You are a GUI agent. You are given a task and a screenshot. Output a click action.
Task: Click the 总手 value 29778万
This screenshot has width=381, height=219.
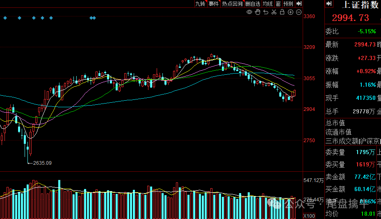(x=364, y=111)
